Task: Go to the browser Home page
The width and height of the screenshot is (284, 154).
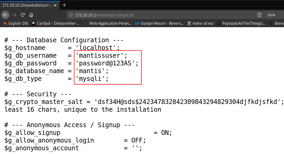Action: 31,15
